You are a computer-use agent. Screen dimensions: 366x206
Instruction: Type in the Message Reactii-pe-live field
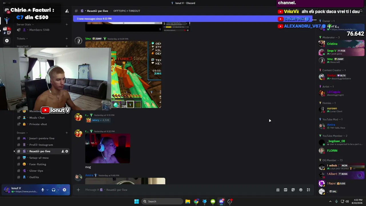(x=179, y=190)
